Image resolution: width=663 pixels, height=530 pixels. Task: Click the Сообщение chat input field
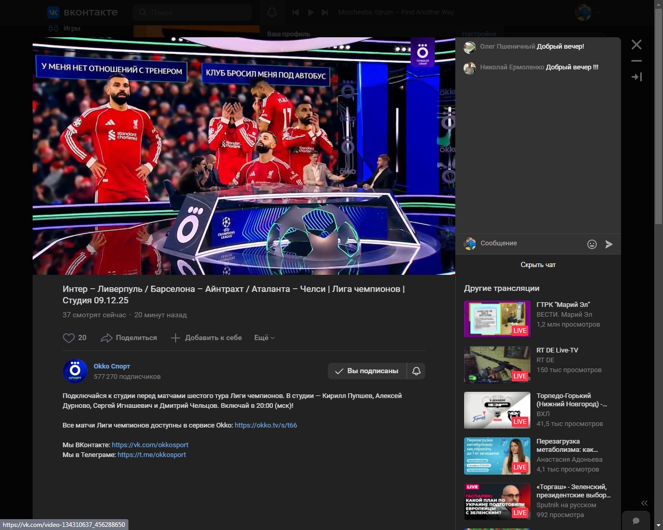[531, 243]
